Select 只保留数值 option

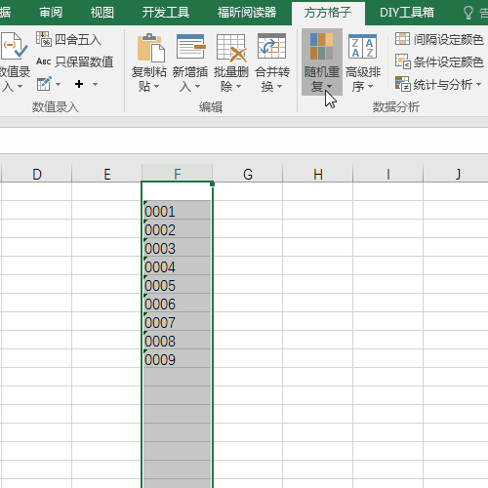pos(75,61)
